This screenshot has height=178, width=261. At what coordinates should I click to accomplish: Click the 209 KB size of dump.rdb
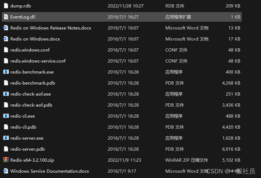click(x=233, y=6)
